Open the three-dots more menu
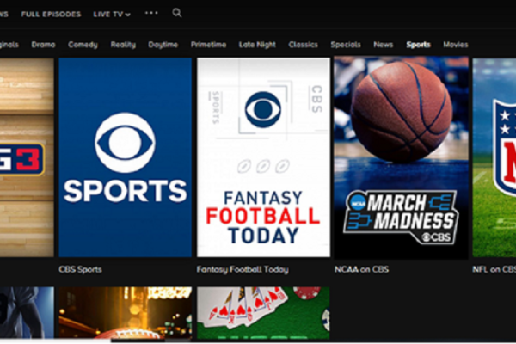This screenshot has height=344, width=516. point(151,13)
